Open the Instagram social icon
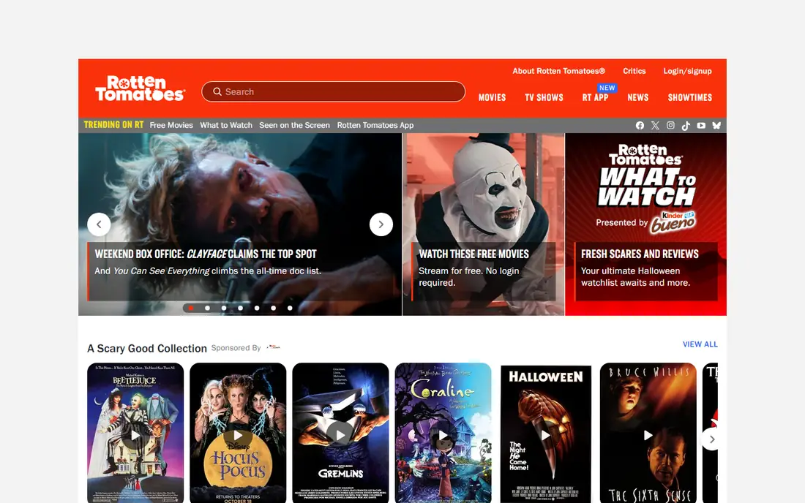The height and width of the screenshot is (503, 805). (670, 125)
